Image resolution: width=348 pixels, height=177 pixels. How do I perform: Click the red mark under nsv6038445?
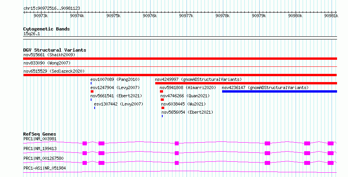[163, 108]
